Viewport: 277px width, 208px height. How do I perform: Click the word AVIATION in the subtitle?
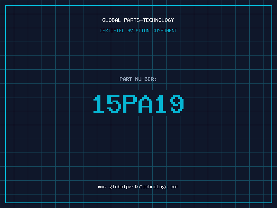pos(139,31)
